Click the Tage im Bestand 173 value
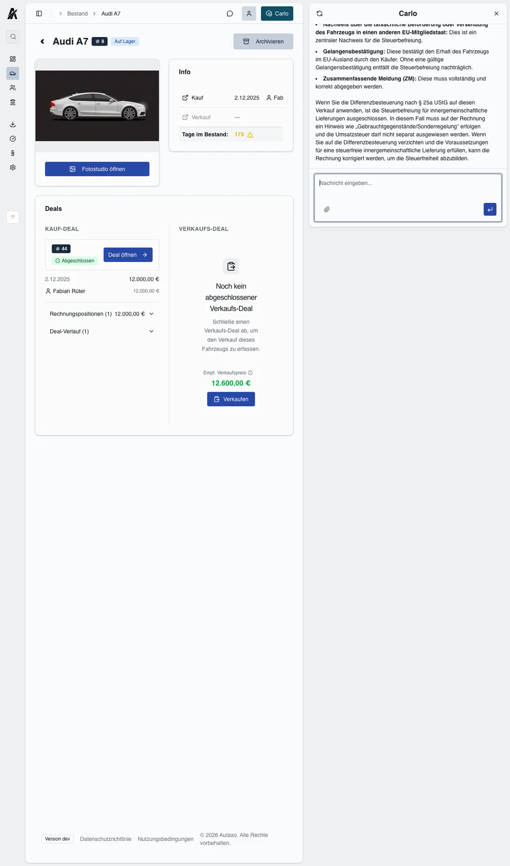 click(x=239, y=135)
